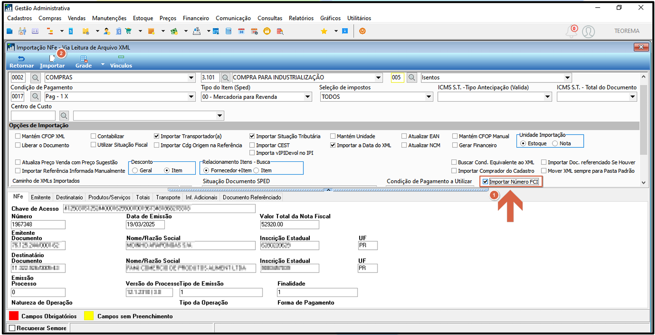Viewport: 655px width, 335px height.
Task: Open the Pag - 1 X payment condition dropdown
Action: click(x=191, y=97)
